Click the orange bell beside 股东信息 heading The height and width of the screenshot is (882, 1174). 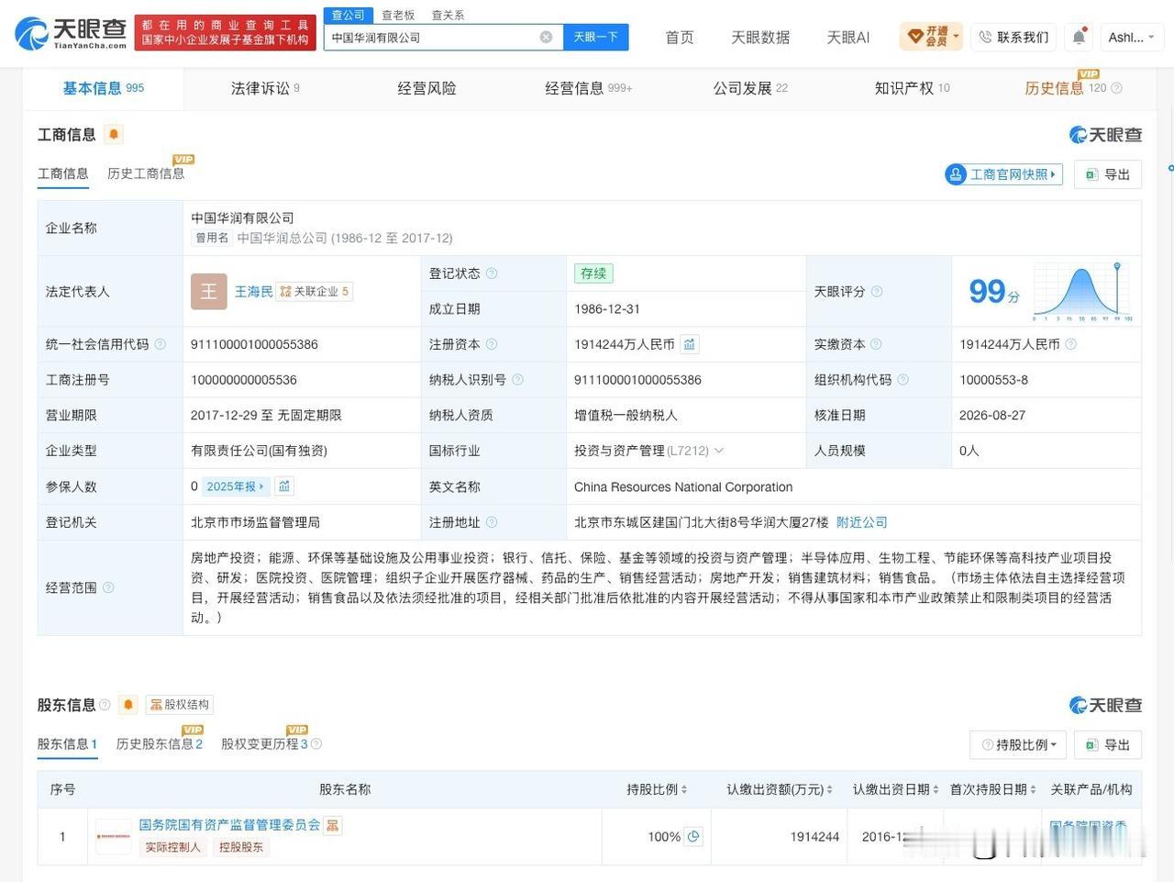click(x=128, y=705)
